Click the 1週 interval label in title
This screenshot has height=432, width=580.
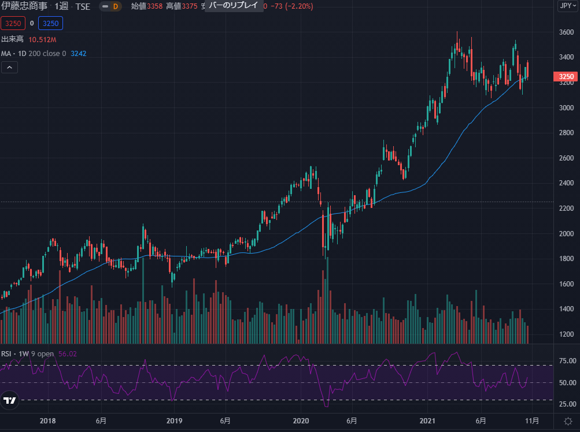[61, 6]
